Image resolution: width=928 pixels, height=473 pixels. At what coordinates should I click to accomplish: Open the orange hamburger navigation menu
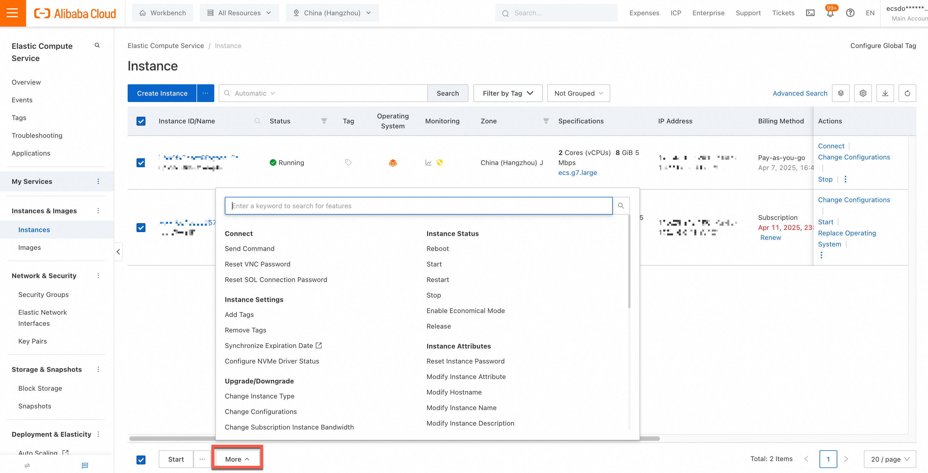[x=12, y=13]
